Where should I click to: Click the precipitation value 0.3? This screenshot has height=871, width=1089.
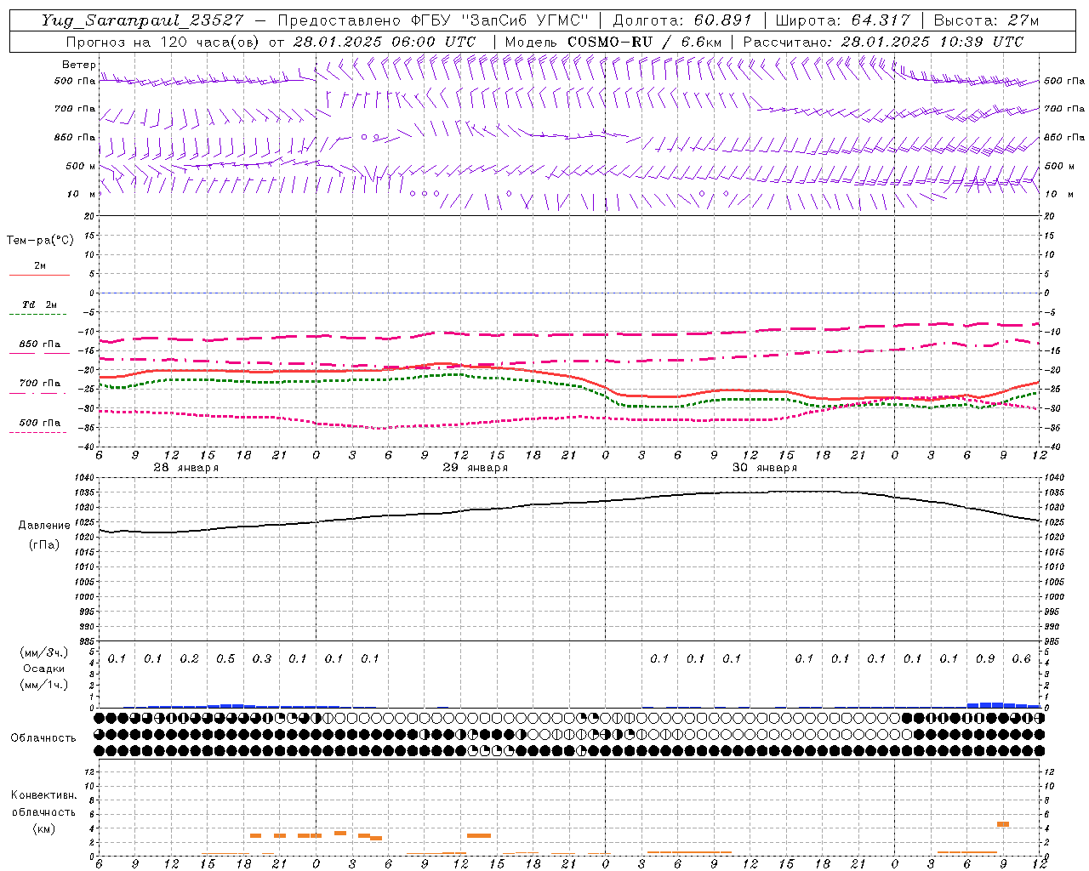262,659
